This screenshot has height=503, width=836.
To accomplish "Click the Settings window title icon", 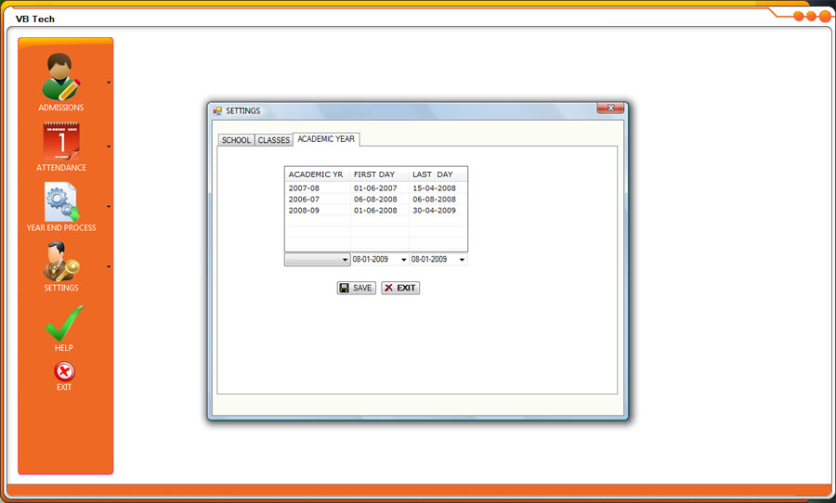I will point(217,110).
